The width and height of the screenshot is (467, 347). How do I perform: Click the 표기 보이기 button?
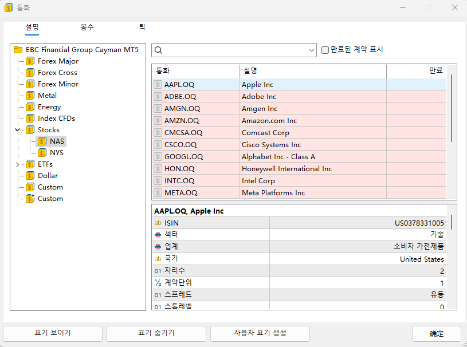(53, 334)
